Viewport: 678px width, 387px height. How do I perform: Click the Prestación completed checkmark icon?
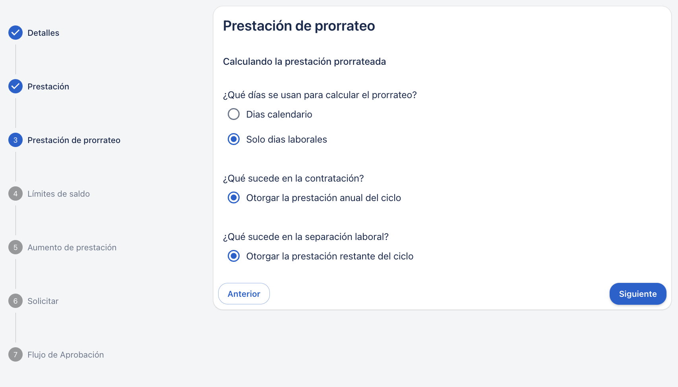pyautogui.click(x=15, y=86)
